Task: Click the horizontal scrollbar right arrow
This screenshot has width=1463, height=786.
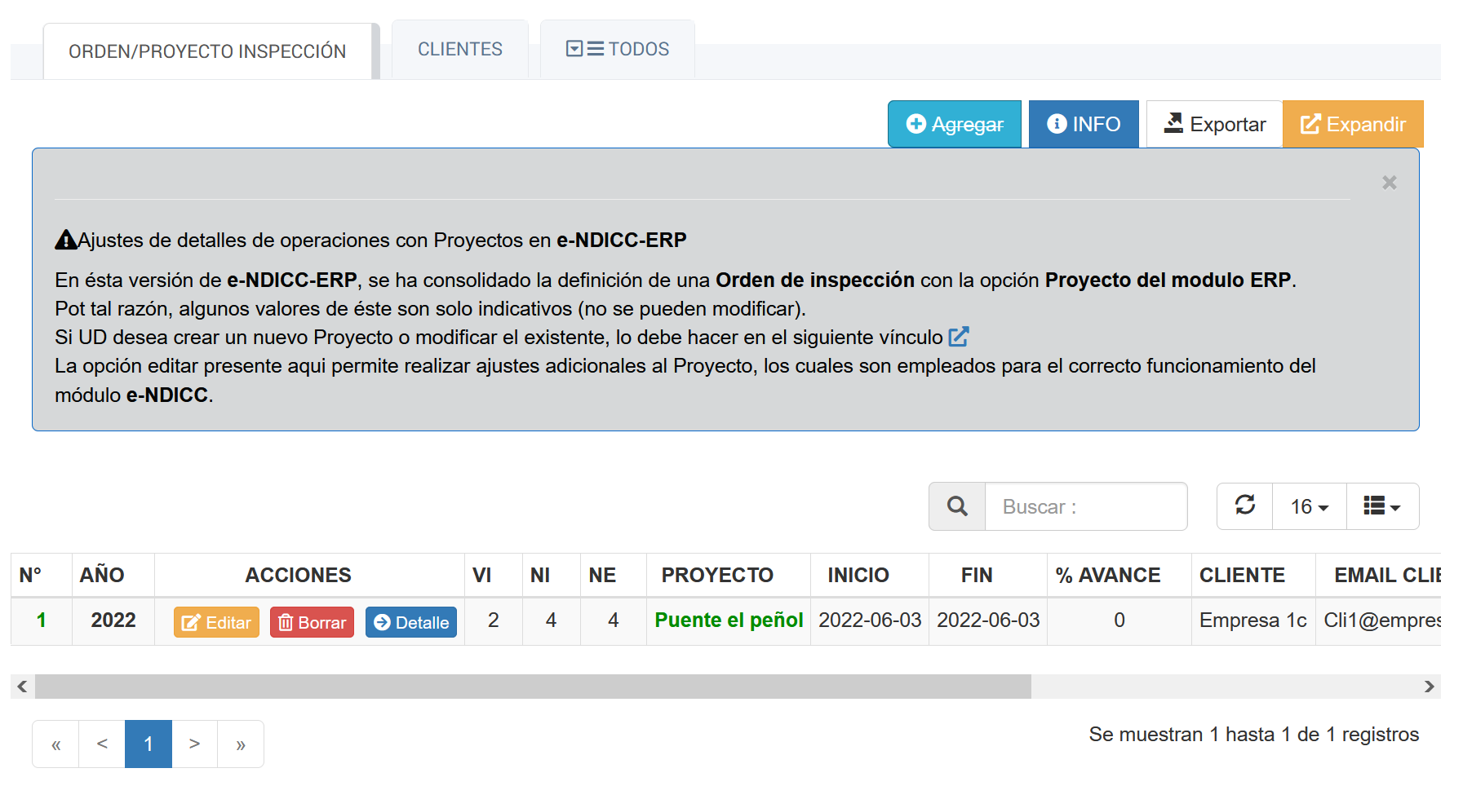Action: [1429, 687]
